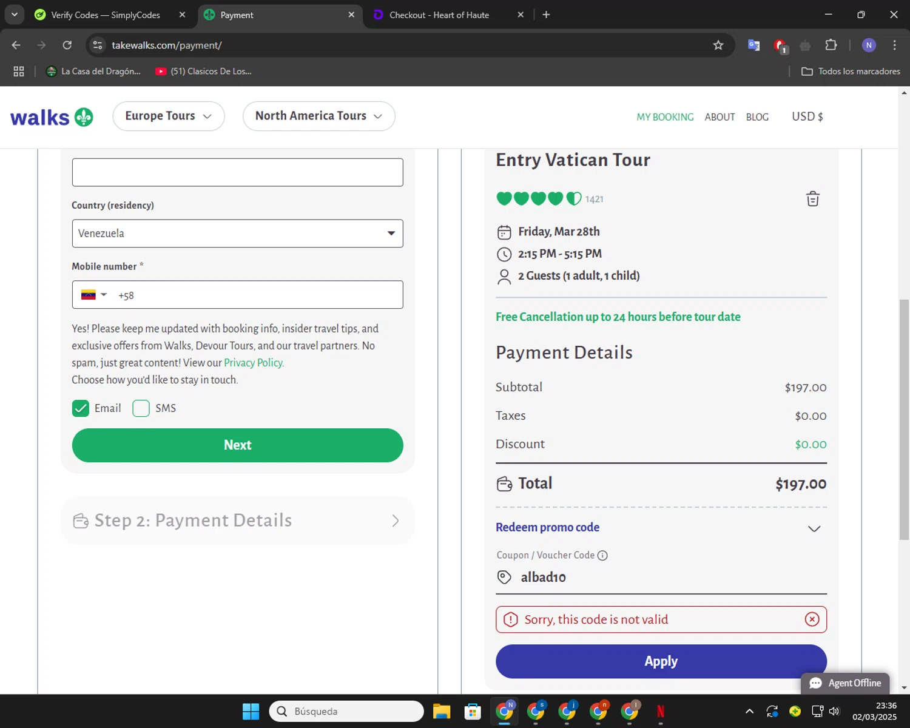The width and height of the screenshot is (910, 728).
Task: Click the Walks logo
Action: (52, 116)
